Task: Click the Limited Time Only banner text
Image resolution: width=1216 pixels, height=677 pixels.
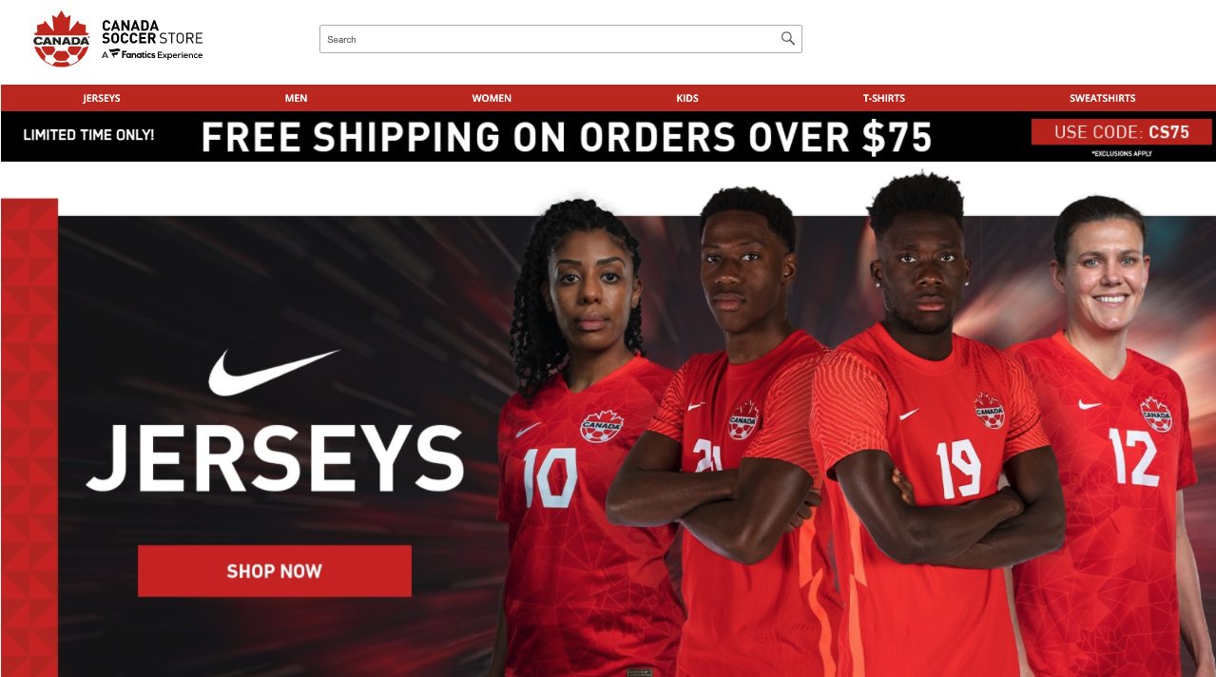Action: pyautogui.click(x=88, y=135)
